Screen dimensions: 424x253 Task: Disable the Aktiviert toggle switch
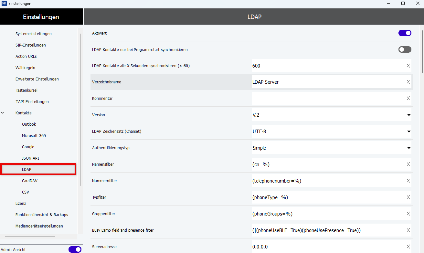pos(405,33)
